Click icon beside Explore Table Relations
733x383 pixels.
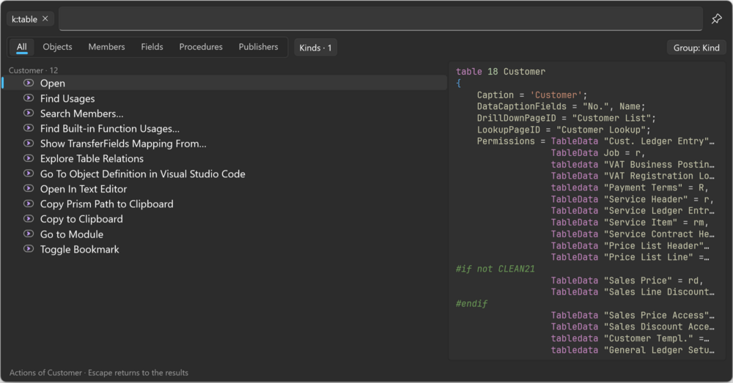click(x=29, y=158)
